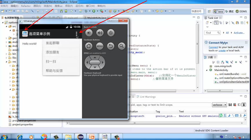Collapse the src folder in package explorer
This screenshot has height=140, width=251.
click(x=6, y=26)
